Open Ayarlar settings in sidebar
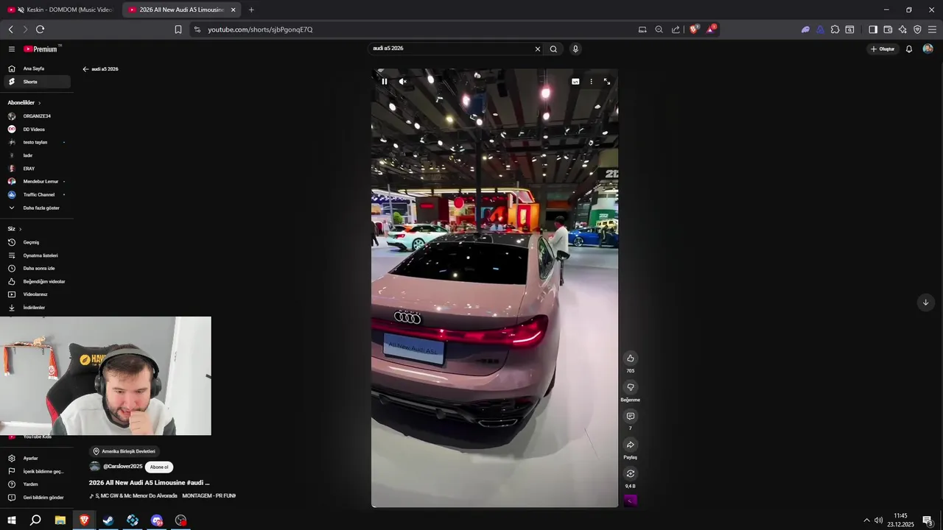 35,458
